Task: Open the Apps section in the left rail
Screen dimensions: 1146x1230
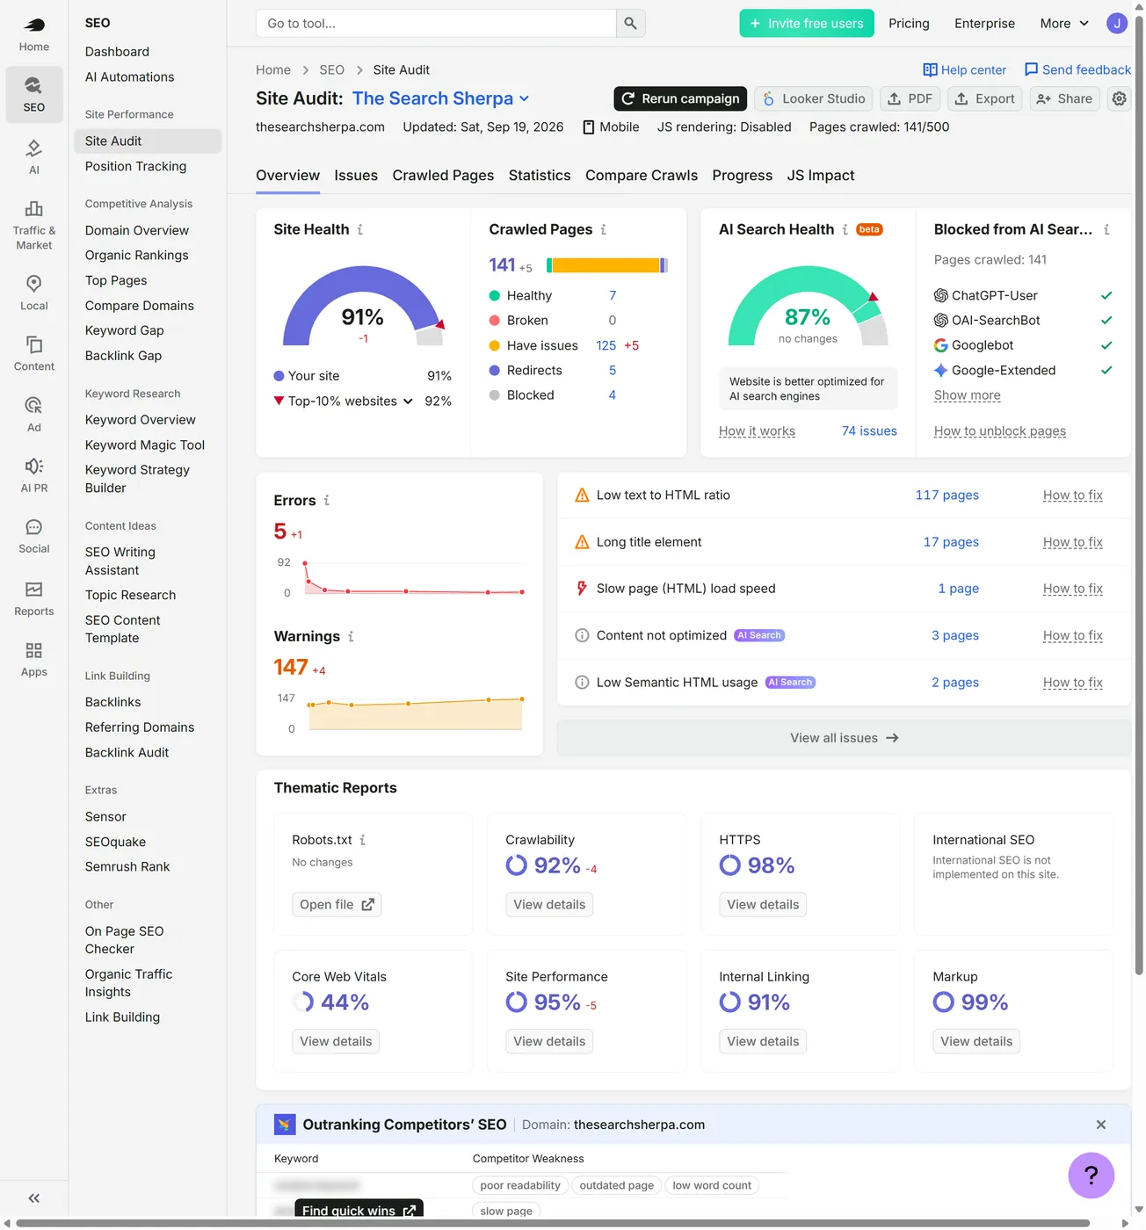Action: (x=34, y=659)
